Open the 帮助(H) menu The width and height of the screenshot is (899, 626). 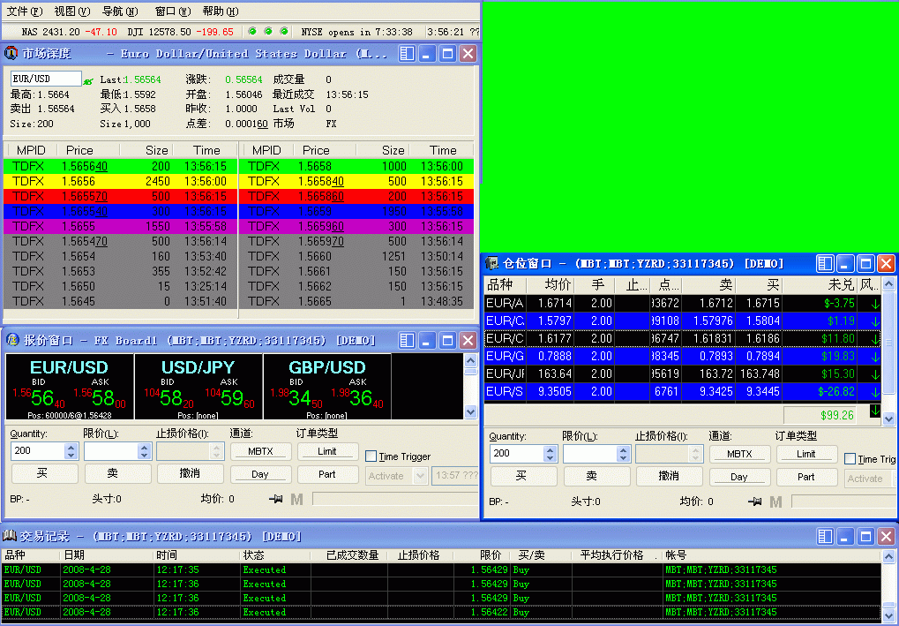coord(221,11)
